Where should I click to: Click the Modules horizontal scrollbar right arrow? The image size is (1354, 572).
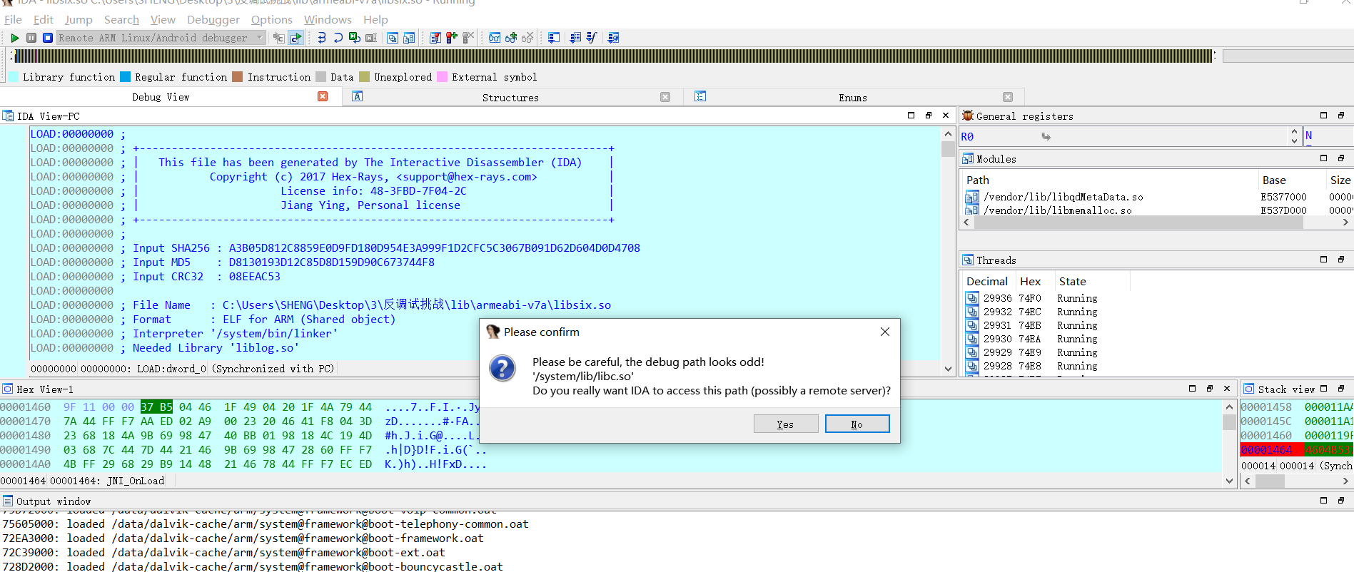coord(1345,223)
